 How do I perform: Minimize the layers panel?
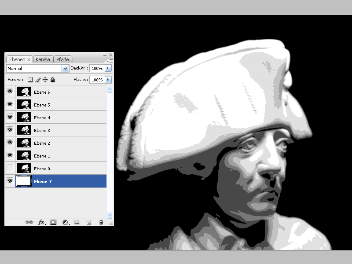click(x=105, y=55)
